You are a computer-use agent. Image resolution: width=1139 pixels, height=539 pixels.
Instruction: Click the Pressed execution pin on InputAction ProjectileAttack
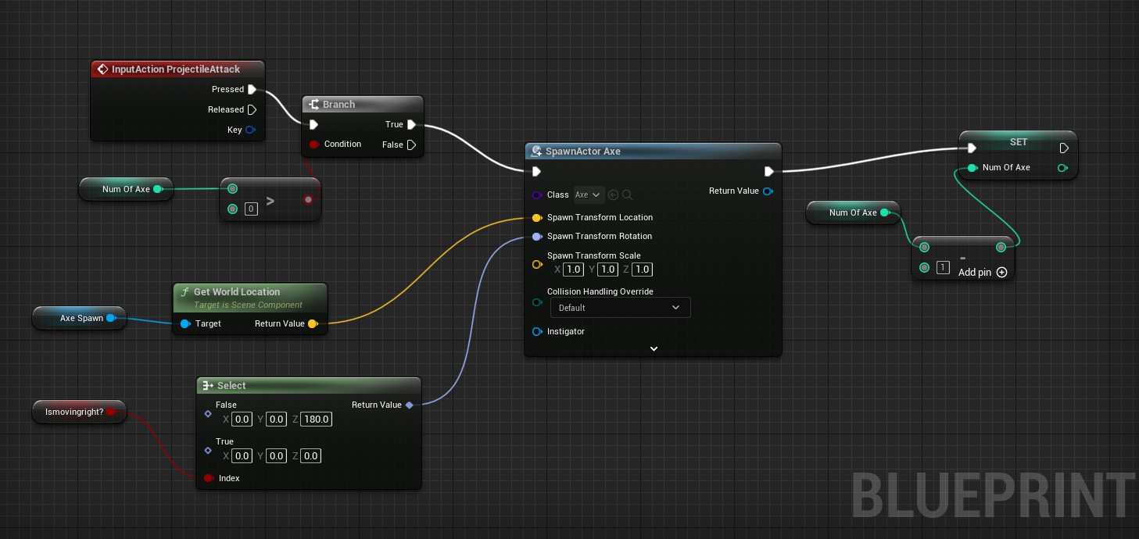[x=252, y=90]
